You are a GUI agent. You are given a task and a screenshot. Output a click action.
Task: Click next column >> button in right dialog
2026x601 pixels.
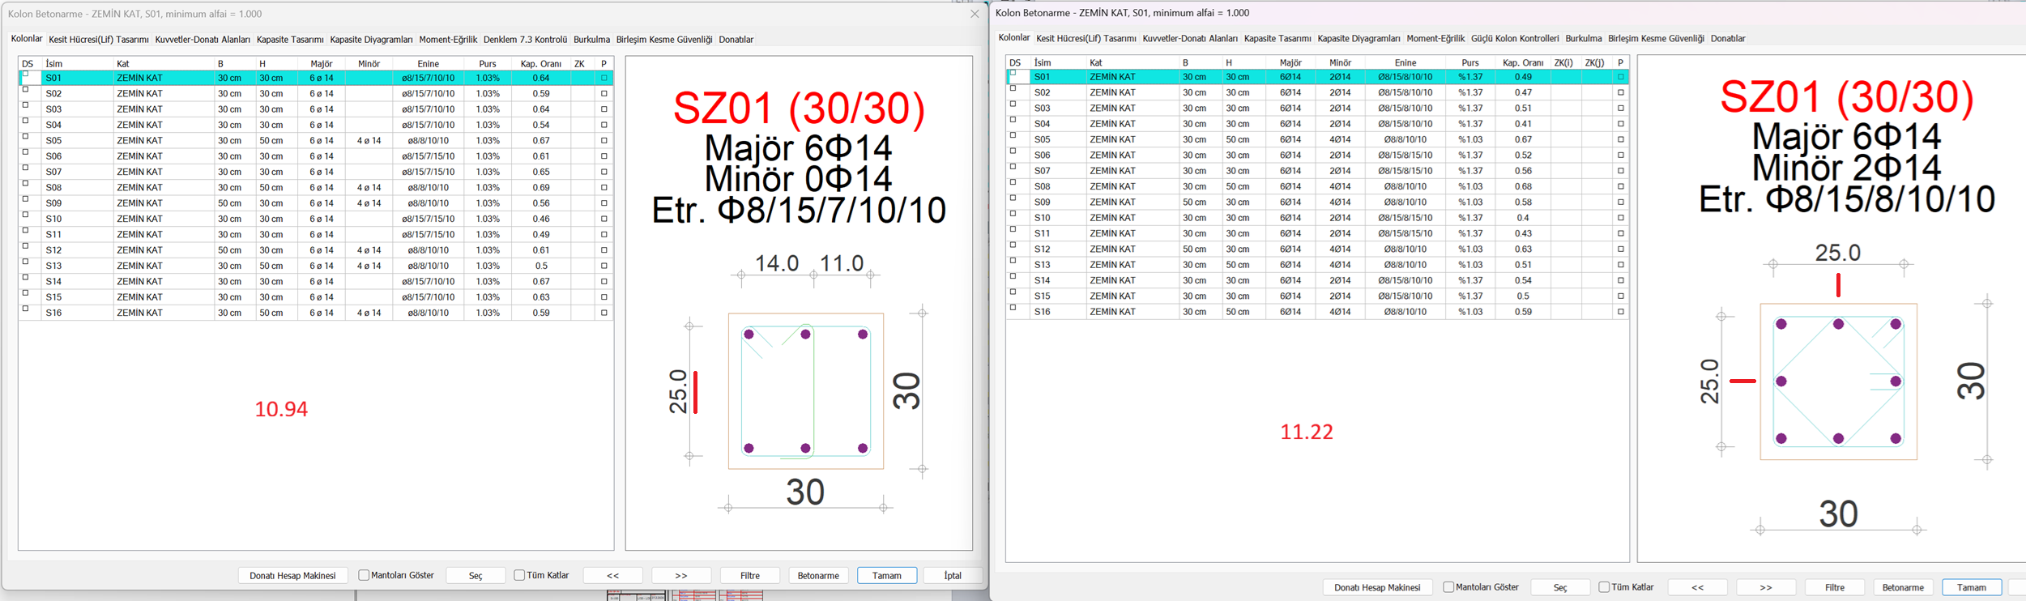click(1765, 587)
